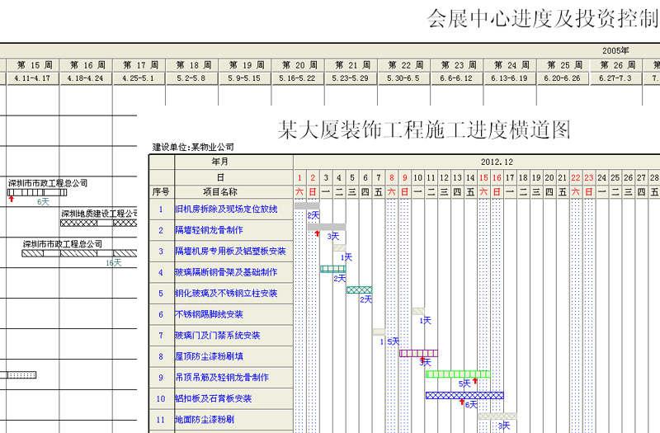Screen dimensions: 660x433
Task: Click the 第 20 周 week header
Action: (x=299, y=65)
